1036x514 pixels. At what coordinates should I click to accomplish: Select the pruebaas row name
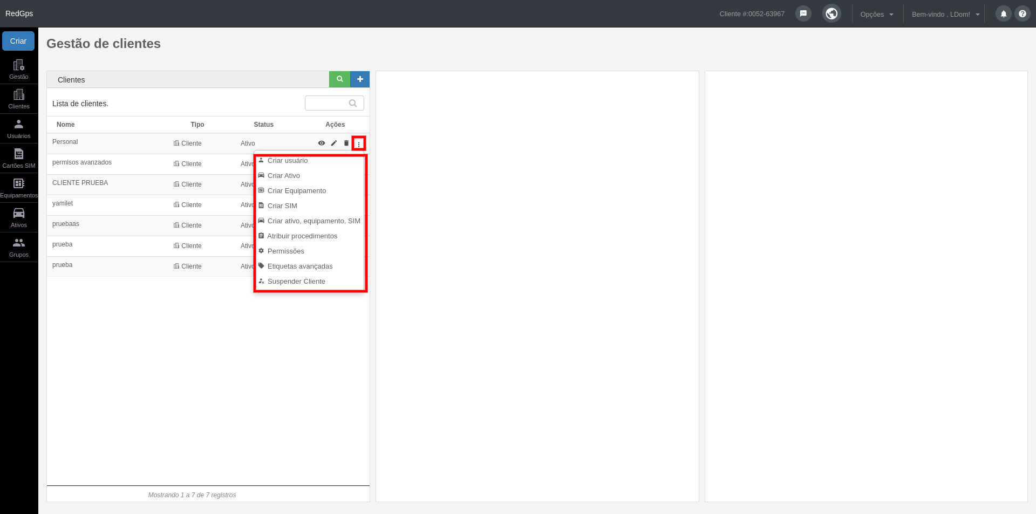pyautogui.click(x=66, y=224)
